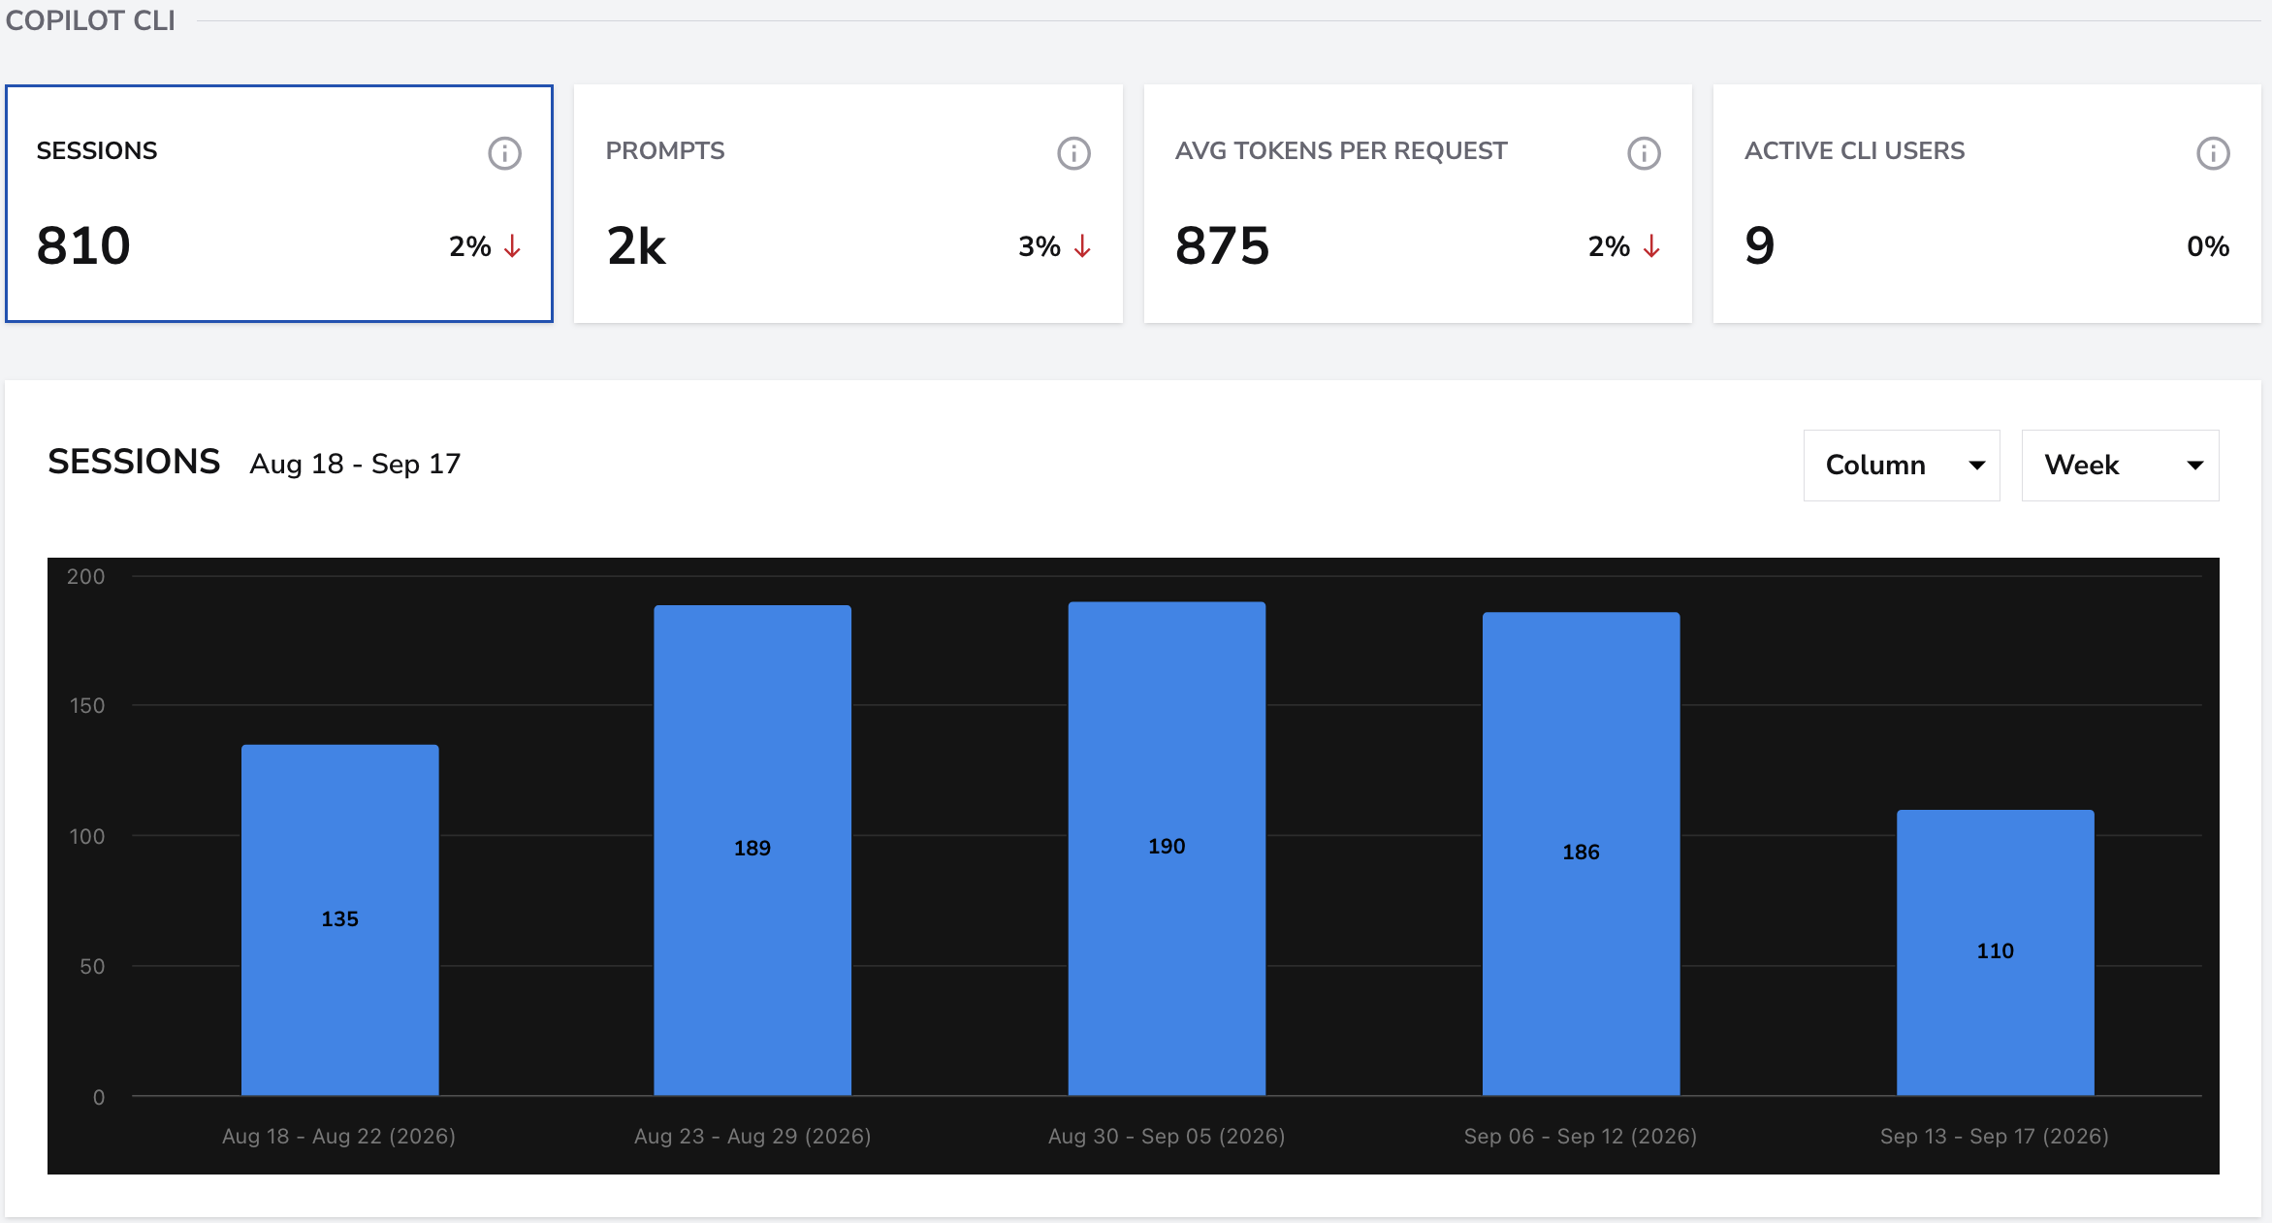Viewport: 2272px width, 1223px height.
Task: Click the red down arrow on Prompts card
Action: pyautogui.click(x=1082, y=246)
